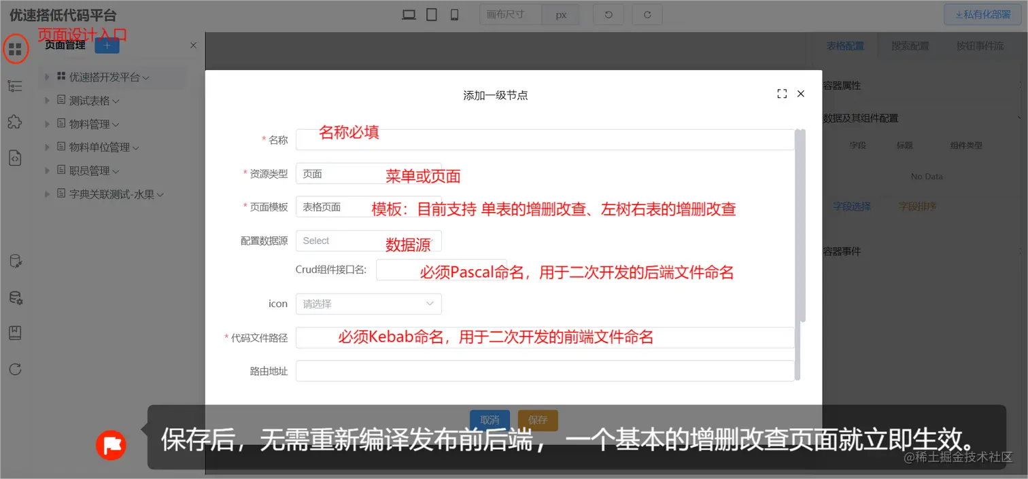
Task: Click the 取消 button to dismiss dialog
Action: point(489,420)
